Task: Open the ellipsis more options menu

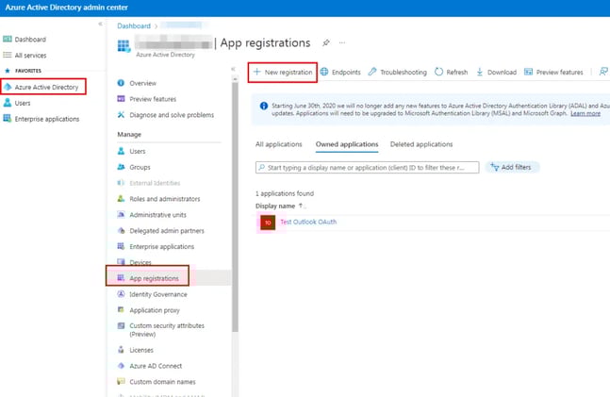Action: tap(342, 43)
